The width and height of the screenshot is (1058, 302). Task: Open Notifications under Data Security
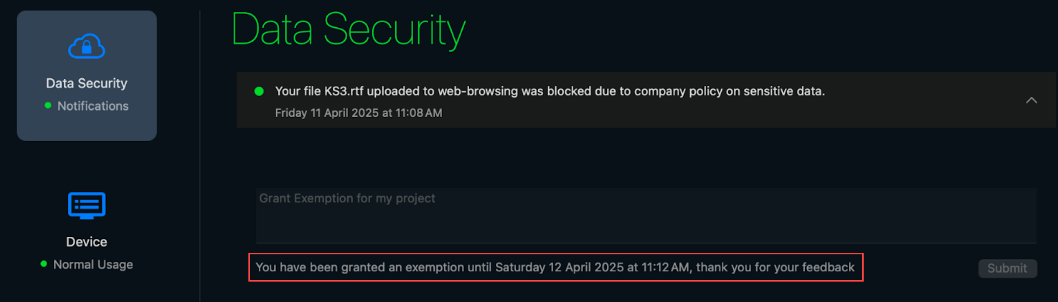pyautogui.click(x=93, y=106)
